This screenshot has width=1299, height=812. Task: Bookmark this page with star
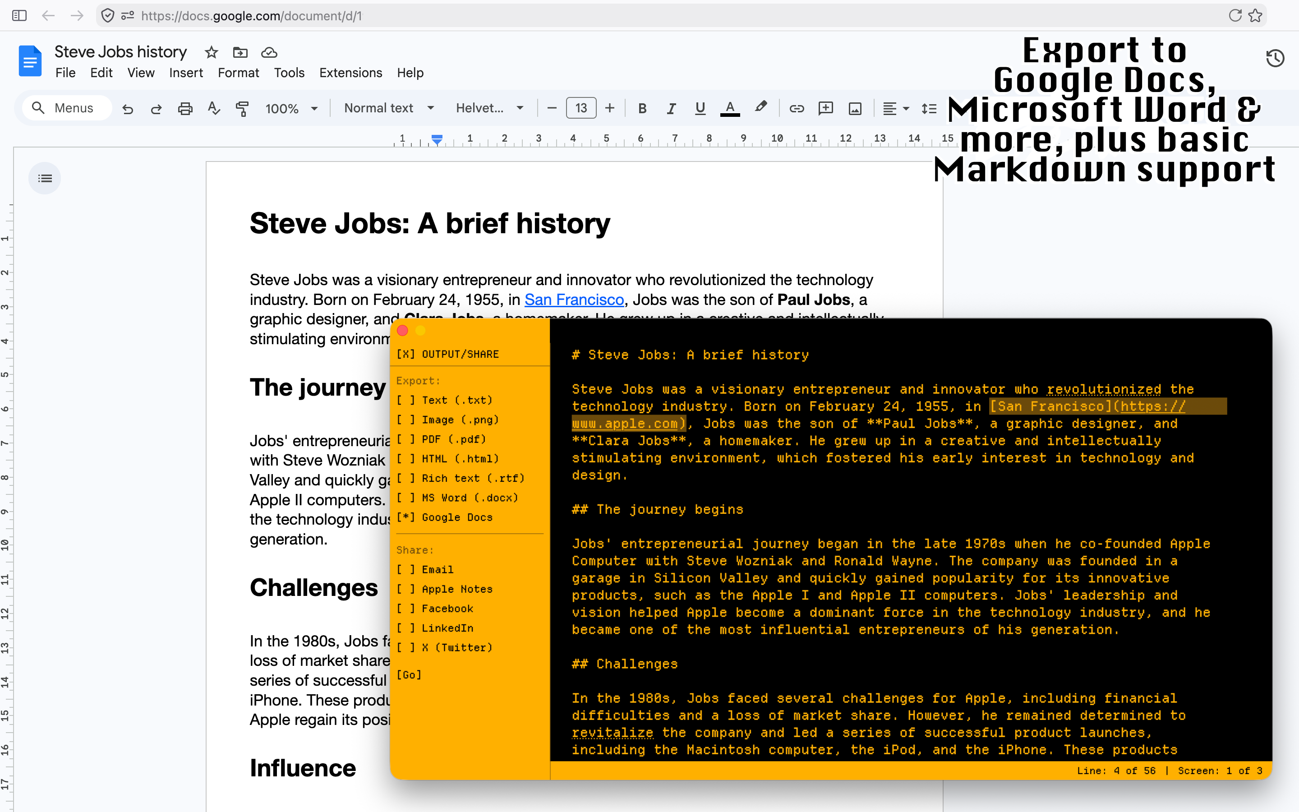click(x=1255, y=16)
